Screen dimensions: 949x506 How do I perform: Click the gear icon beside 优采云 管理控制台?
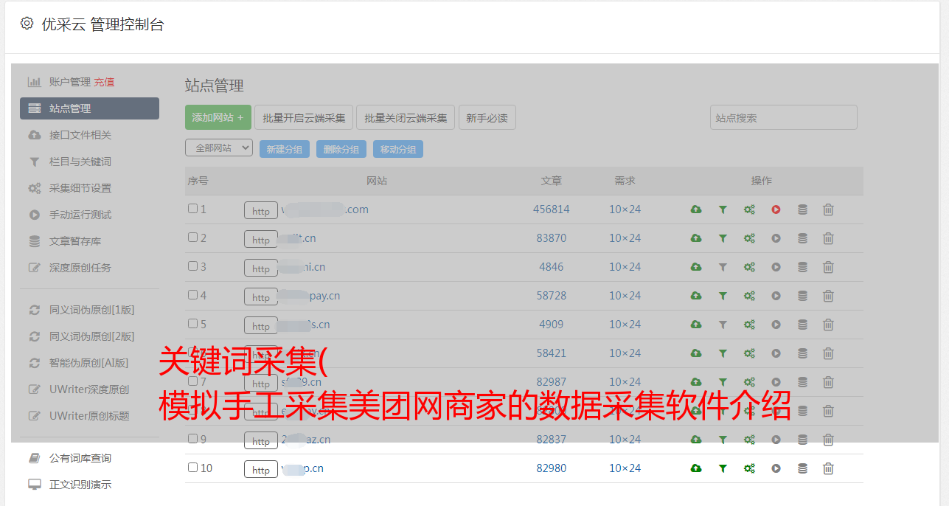click(27, 24)
